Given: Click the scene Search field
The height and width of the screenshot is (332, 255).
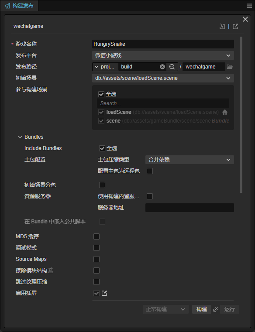Looking at the screenshot, I should coord(163,103).
